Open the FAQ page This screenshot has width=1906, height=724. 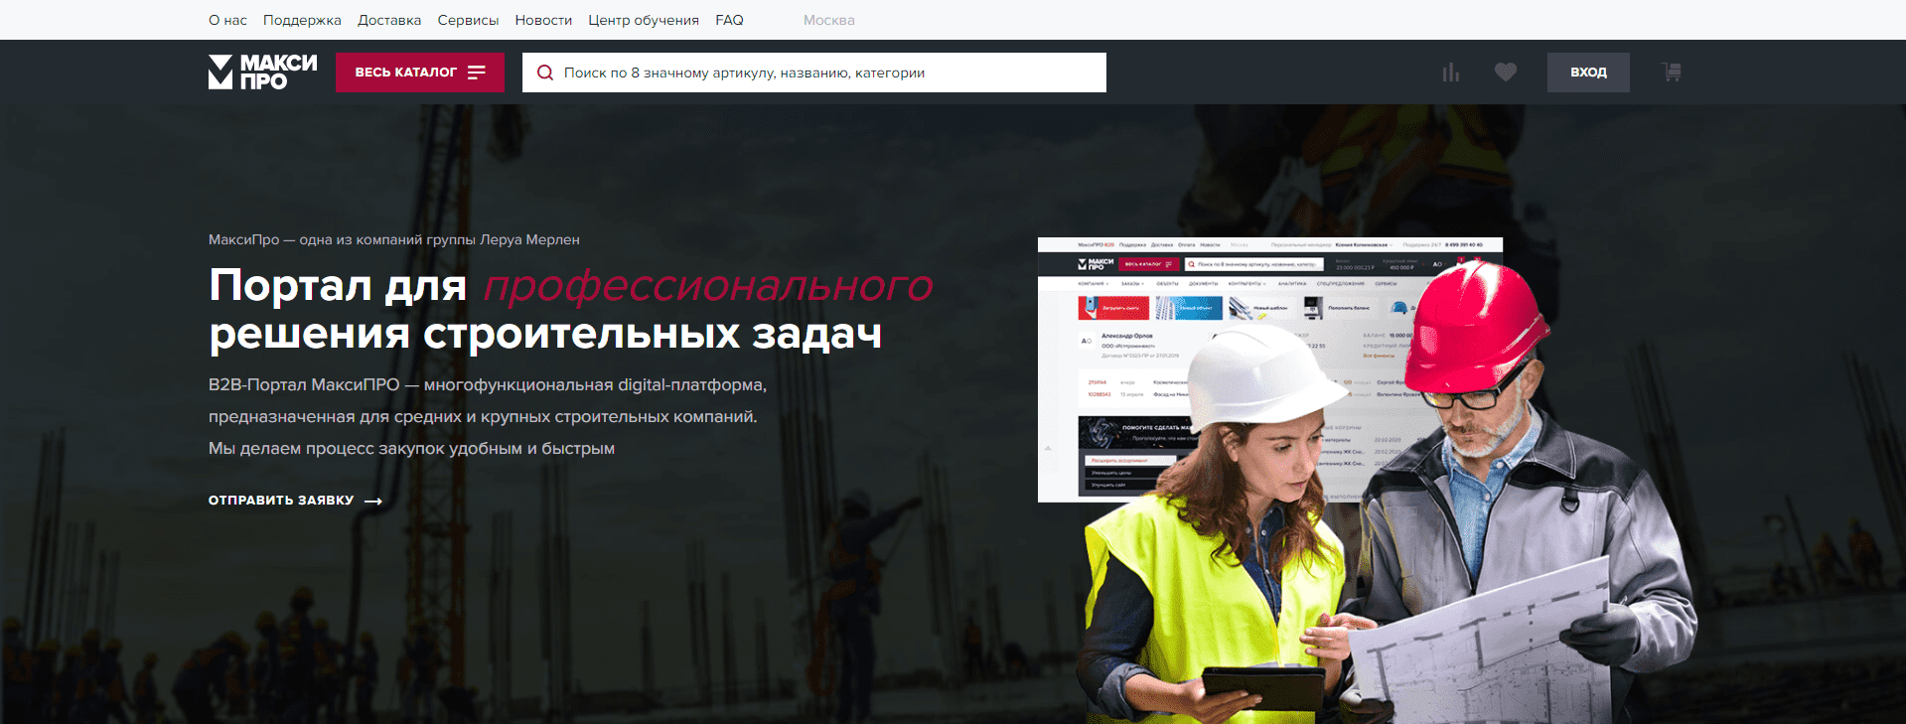[x=729, y=20]
